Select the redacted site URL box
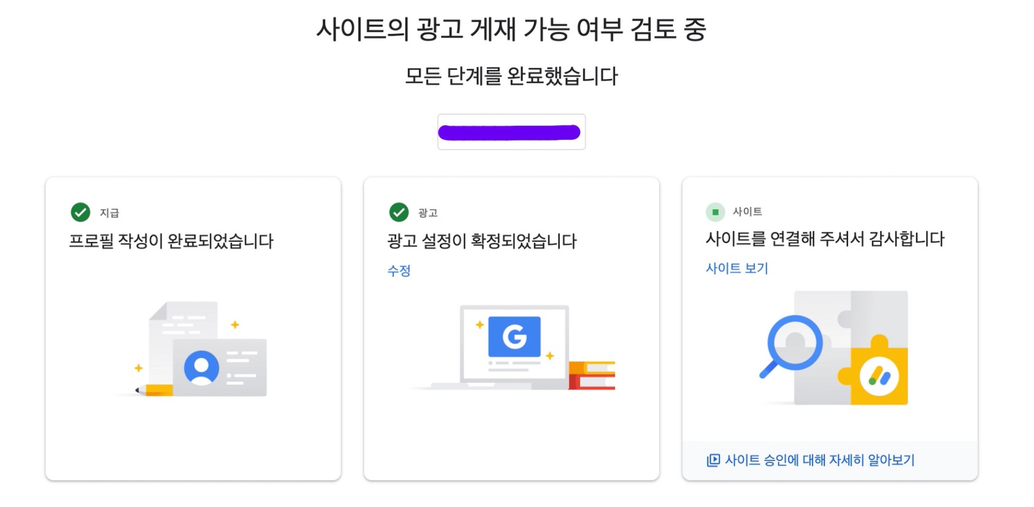This screenshot has width=1034, height=507. 511,132
